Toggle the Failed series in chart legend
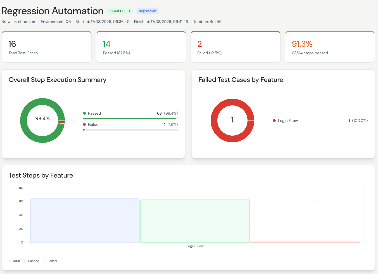Viewport: 378px width, 274px height. 50,261
